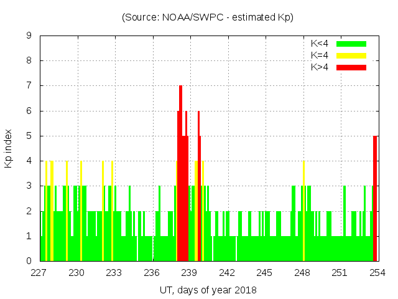Click the 'UT, days of year 2018' axis title
This screenshot has height=299, width=398.
208,290
